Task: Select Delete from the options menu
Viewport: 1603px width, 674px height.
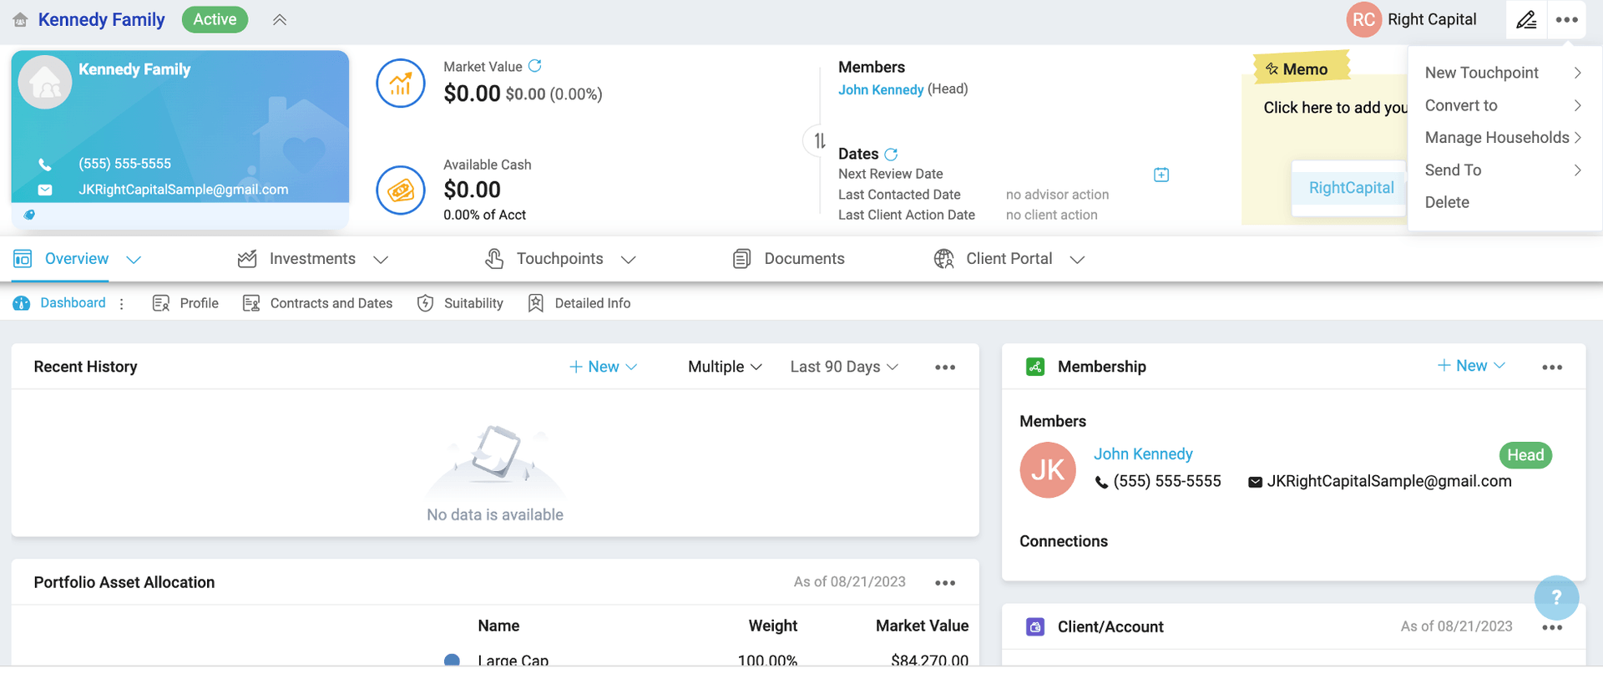Action: tap(1447, 202)
